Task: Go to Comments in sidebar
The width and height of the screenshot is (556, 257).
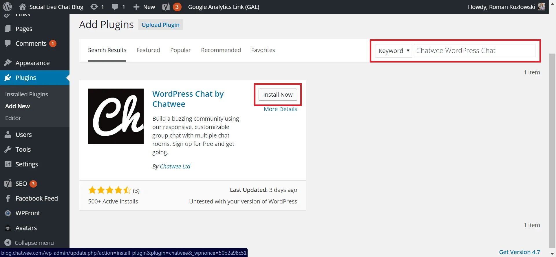Action: (31, 43)
